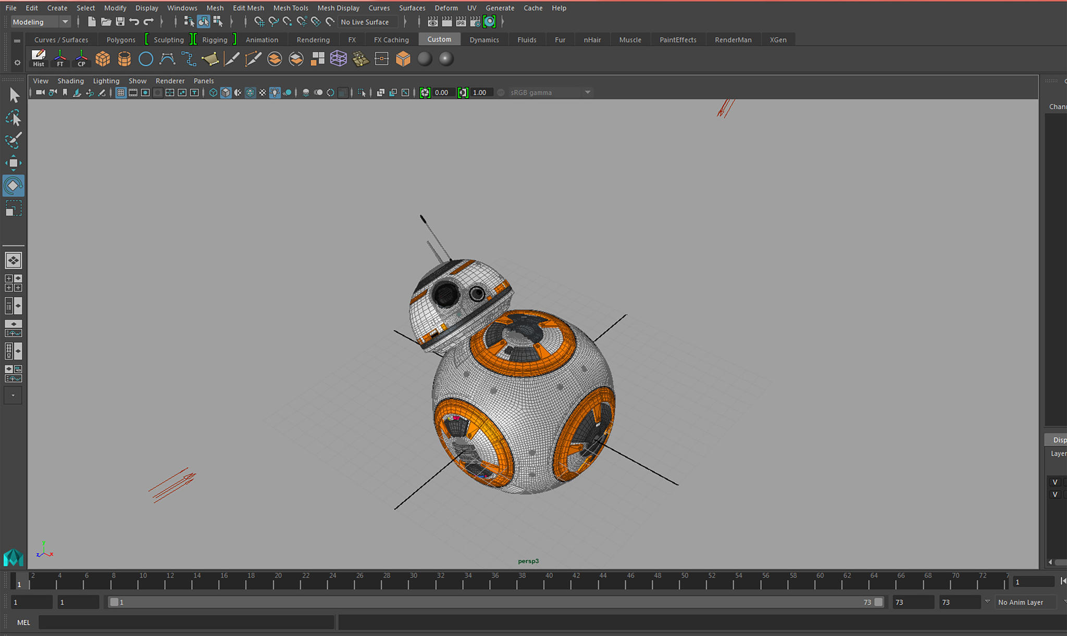Toggle snap to points
This screenshot has width=1067, height=636.
pos(287,22)
